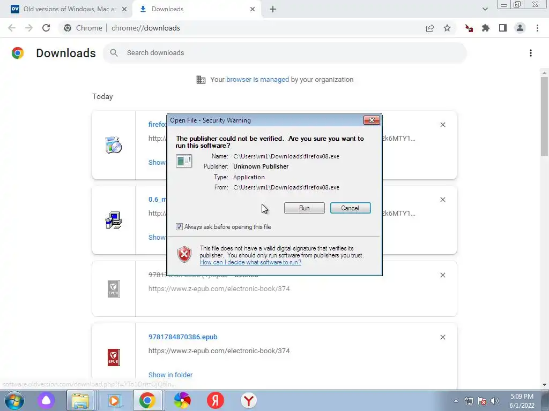
Task: Click the scrollbar down arrow
Action: tap(544, 385)
